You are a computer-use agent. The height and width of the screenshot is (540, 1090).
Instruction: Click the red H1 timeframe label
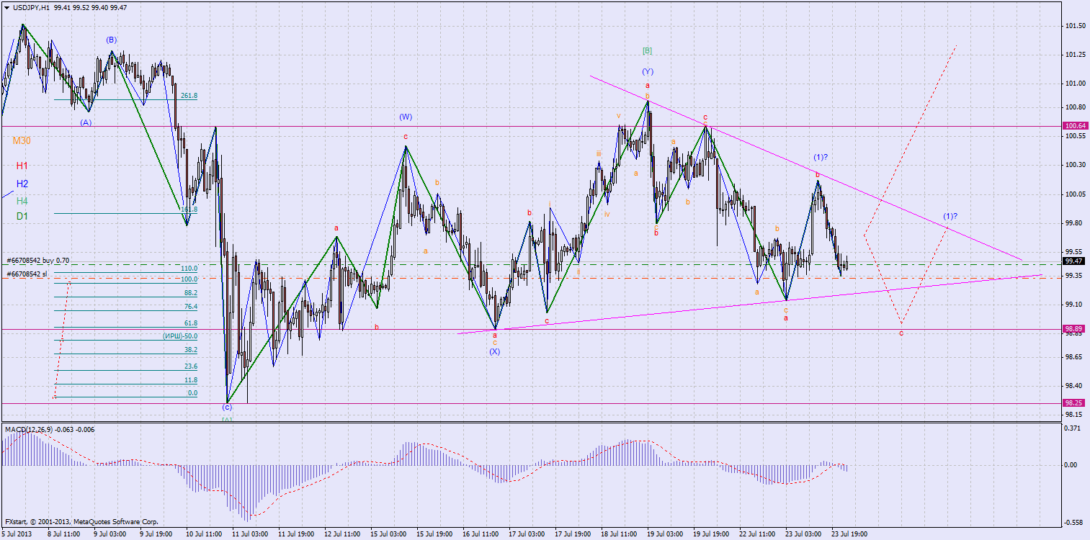(22, 166)
